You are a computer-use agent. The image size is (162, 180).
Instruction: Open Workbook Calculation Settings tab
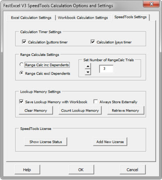coord(83,18)
